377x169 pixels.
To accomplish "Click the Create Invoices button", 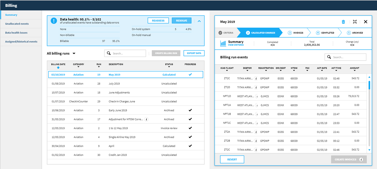I will [x=349, y=160].
